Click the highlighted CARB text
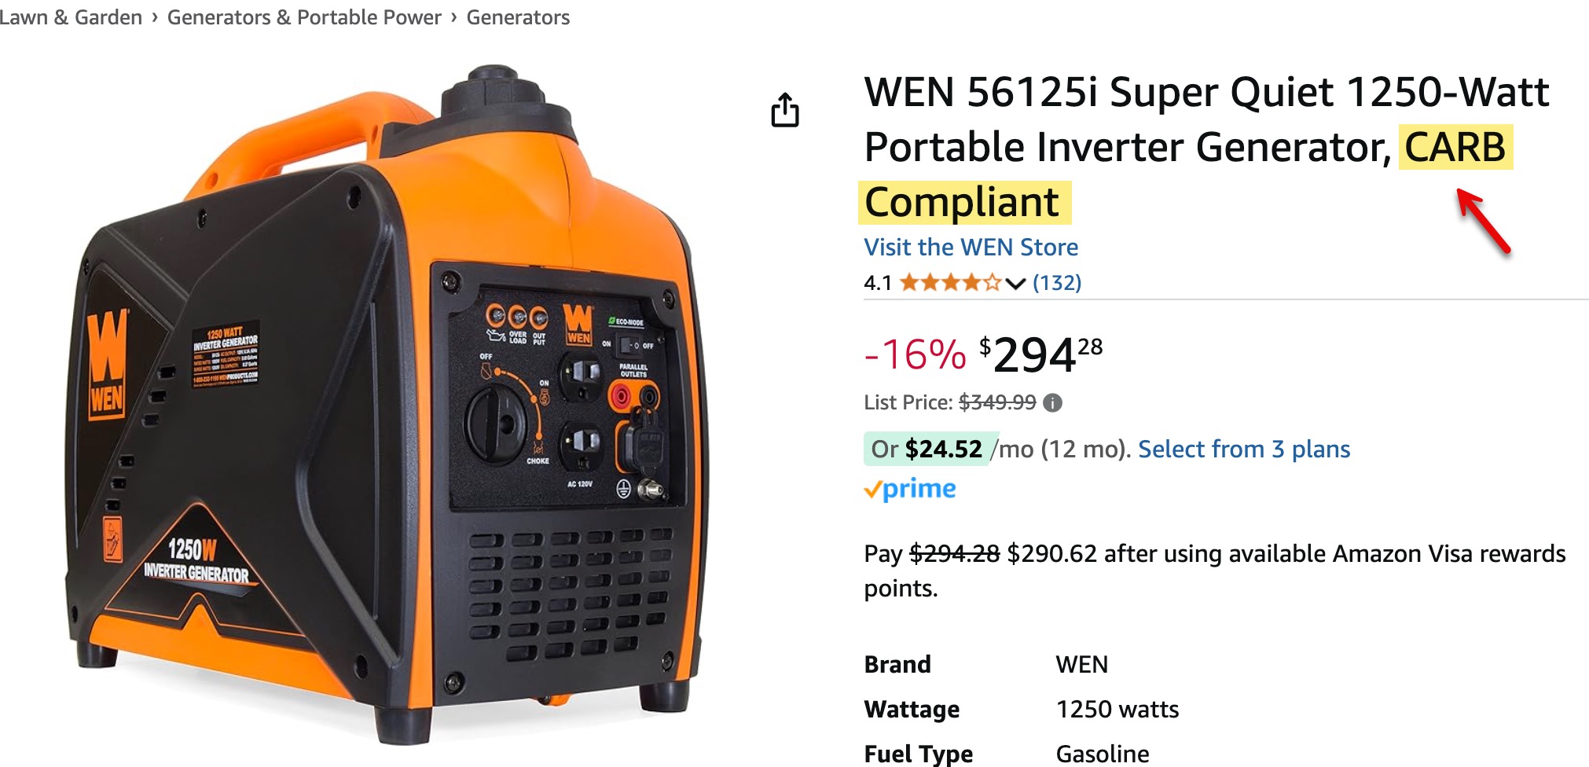Image resolution: width=1589 pixels, height=767 pixels. (x=1455, y=147)
